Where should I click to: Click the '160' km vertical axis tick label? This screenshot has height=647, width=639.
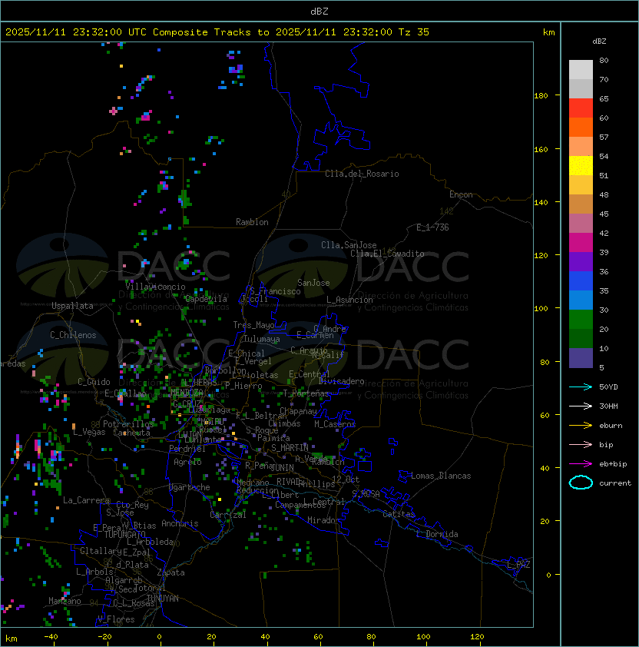[x=541, y=149]
